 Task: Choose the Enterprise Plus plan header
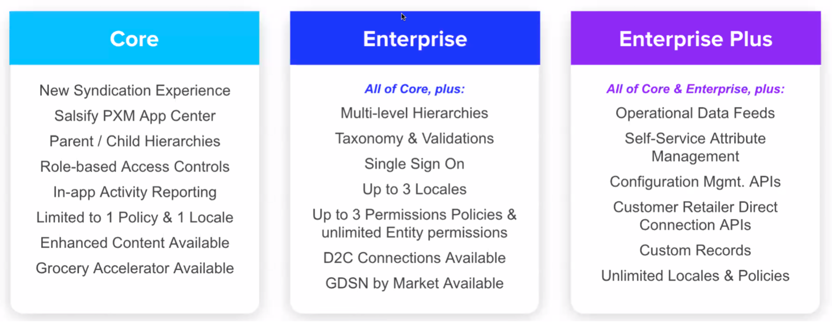tap(695, 38)
